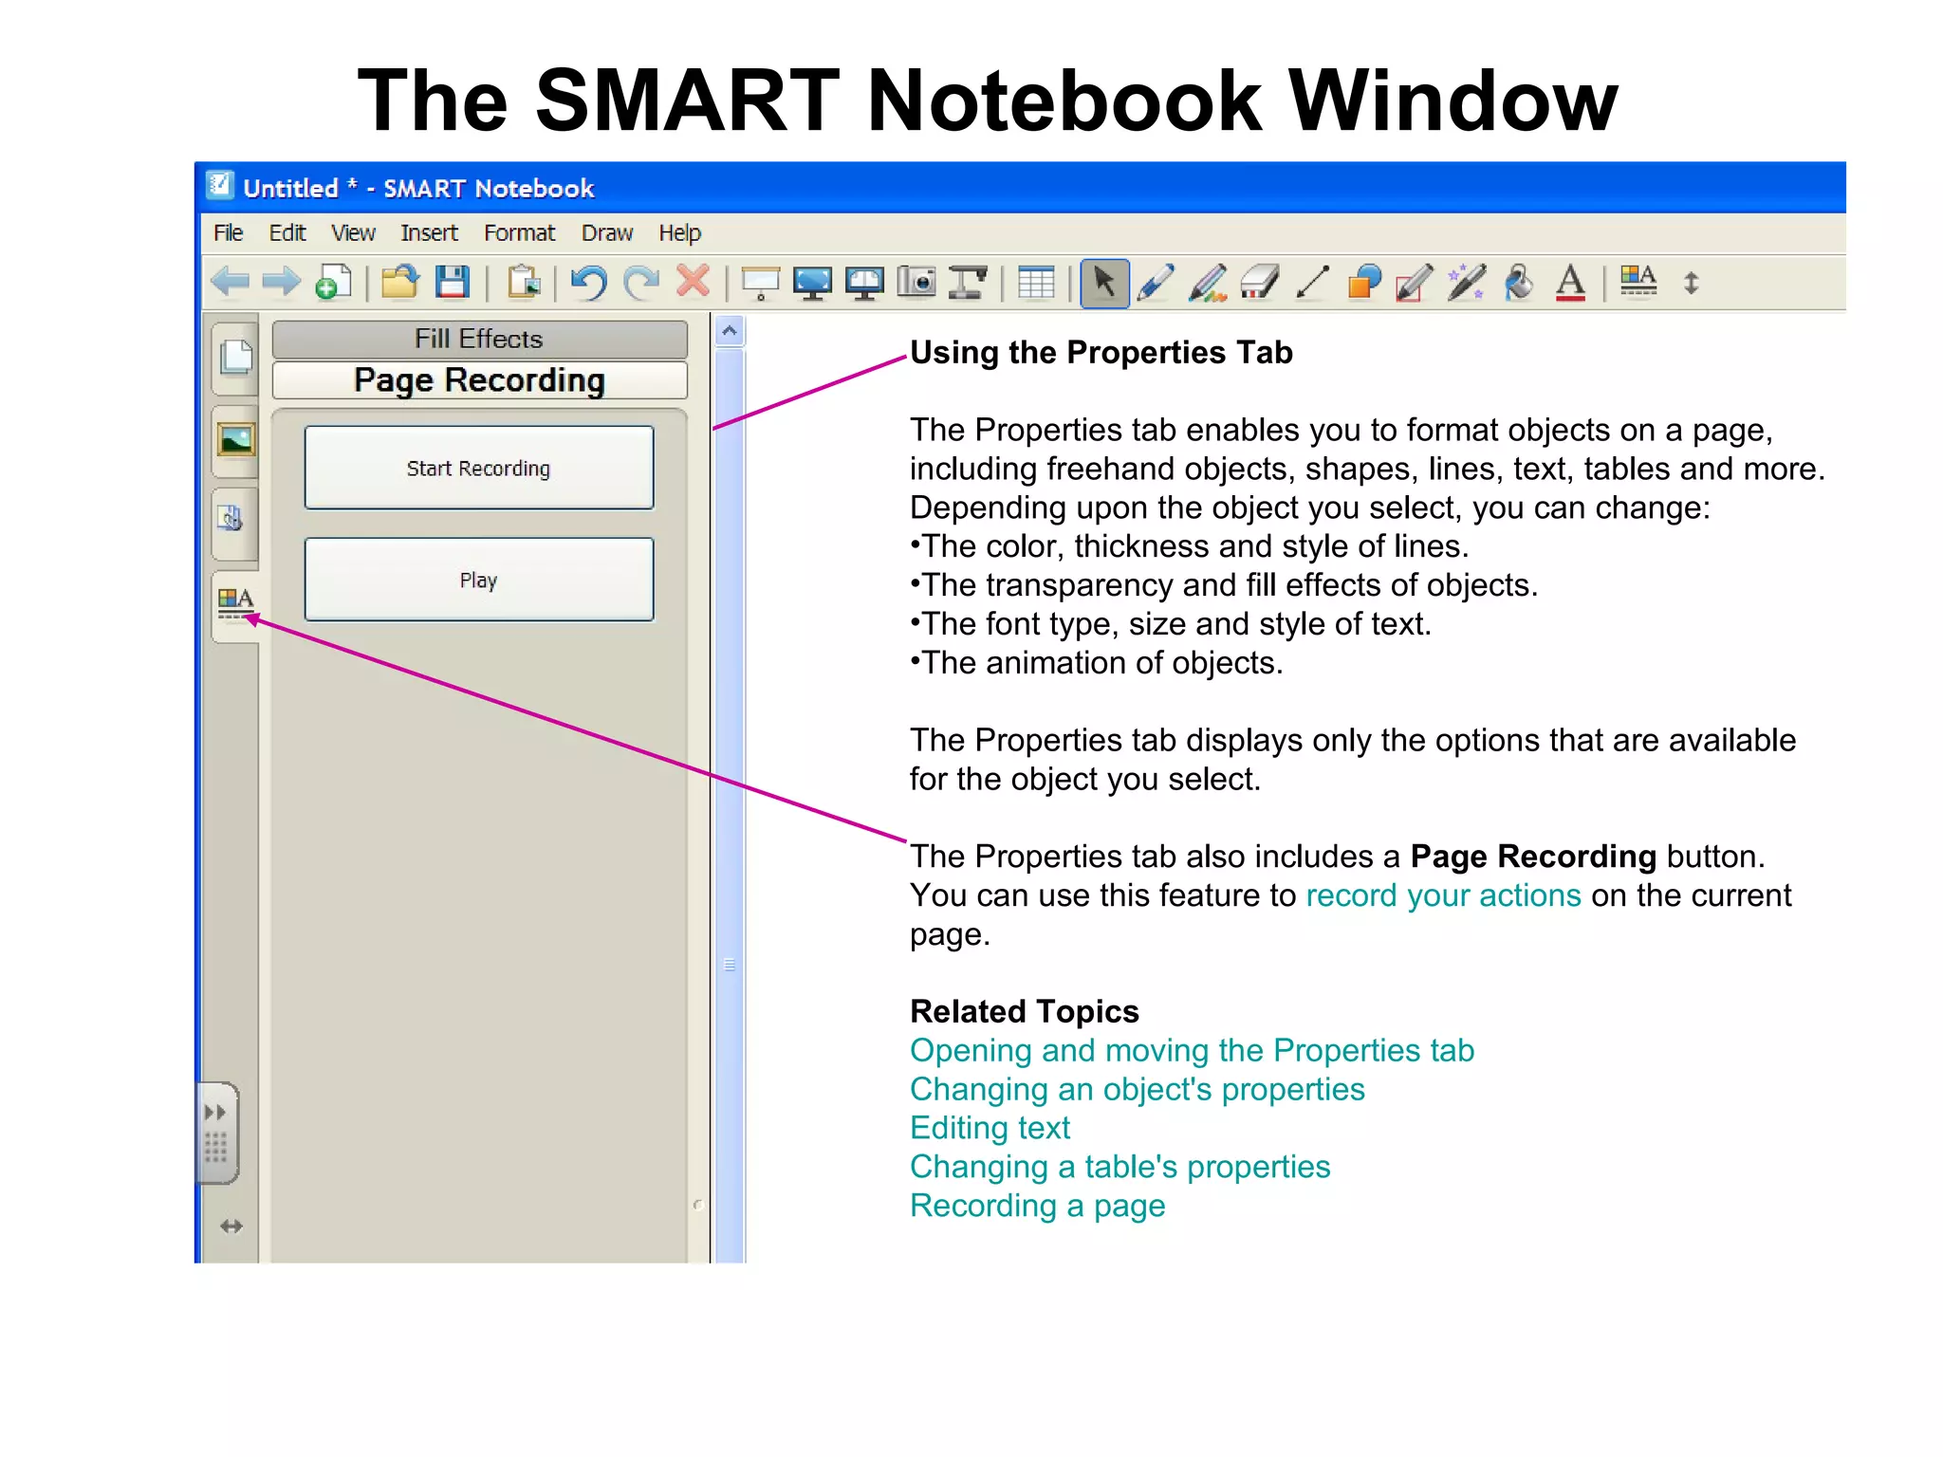The width and height of the screenshot is (1943, 1457).
Task: Open the Draw menu
Action: click(607, 233)
